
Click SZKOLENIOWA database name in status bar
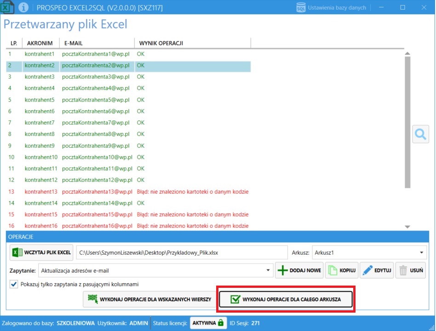click(x=75, y=323)
